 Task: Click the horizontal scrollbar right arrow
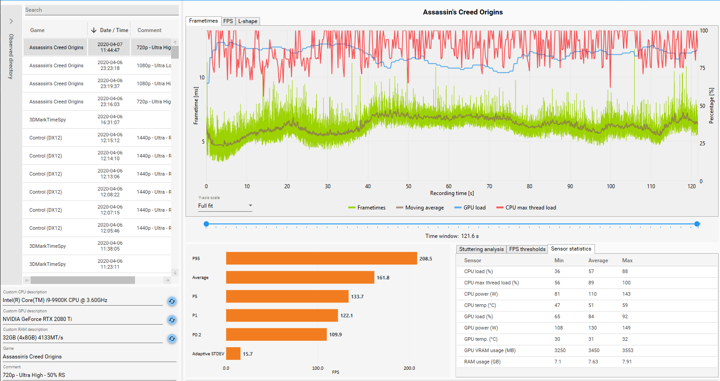coord(167,280)
